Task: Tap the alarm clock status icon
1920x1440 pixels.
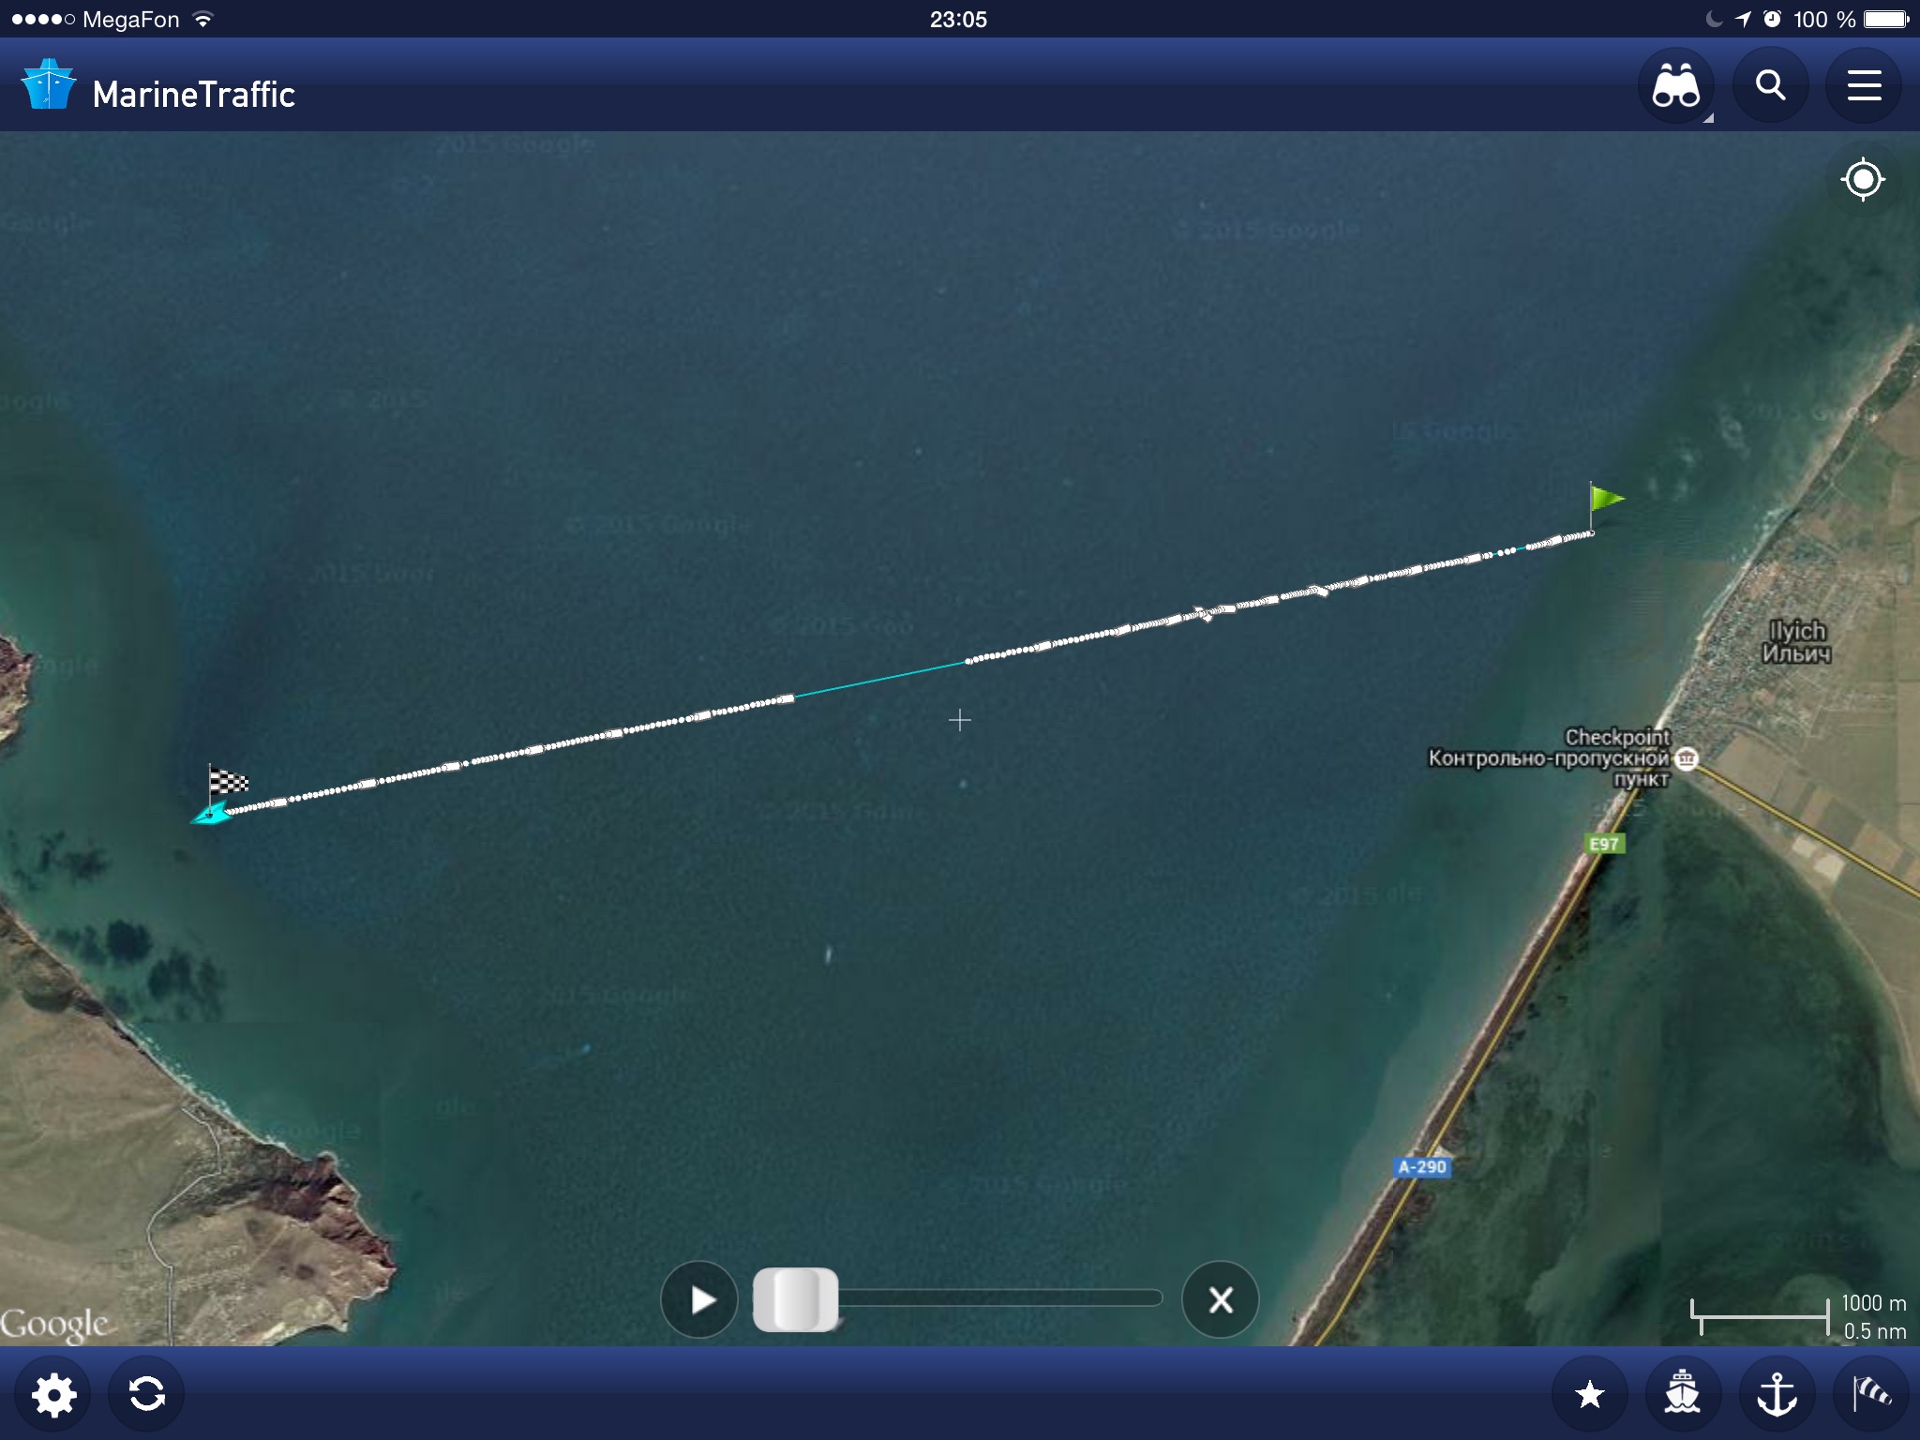Action: tap(1772, 19)
